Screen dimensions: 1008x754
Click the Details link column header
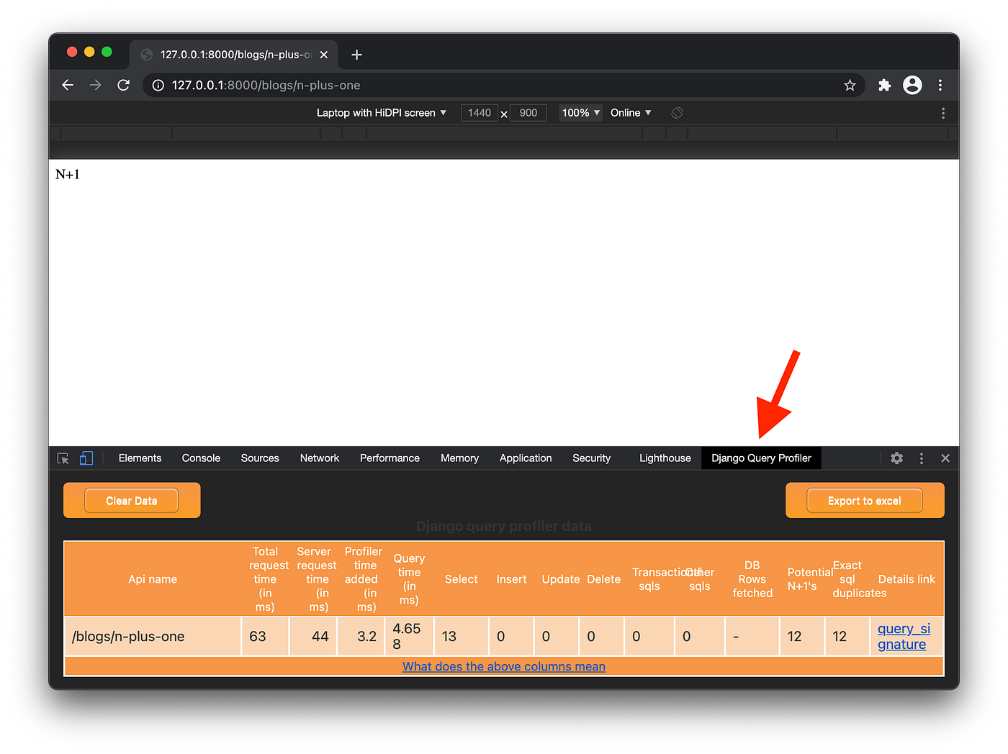906,579
